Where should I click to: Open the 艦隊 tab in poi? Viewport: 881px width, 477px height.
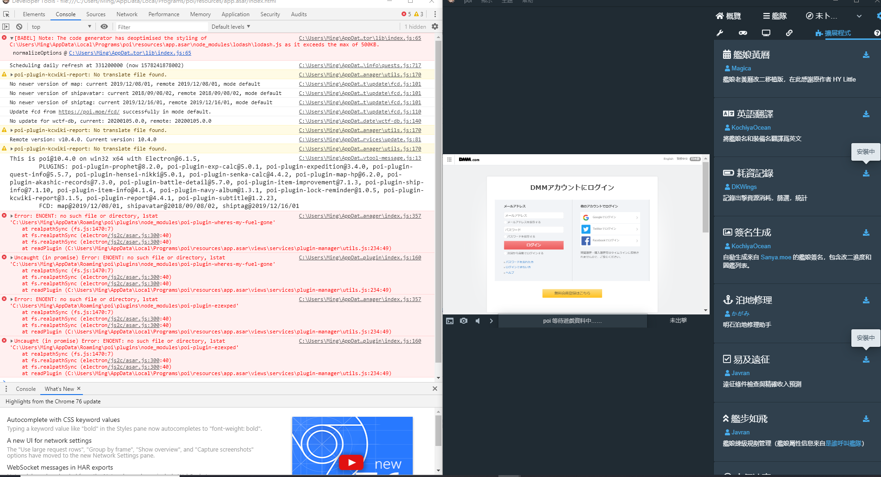[x=775, y=16]
